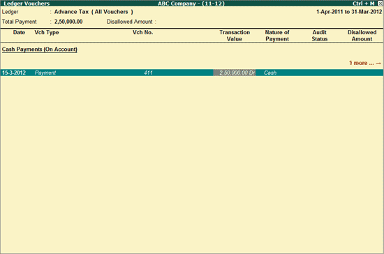Click the Cash nature of payment cell
Image resolution: width=384 pixels, height=254 pixels.
270,73
